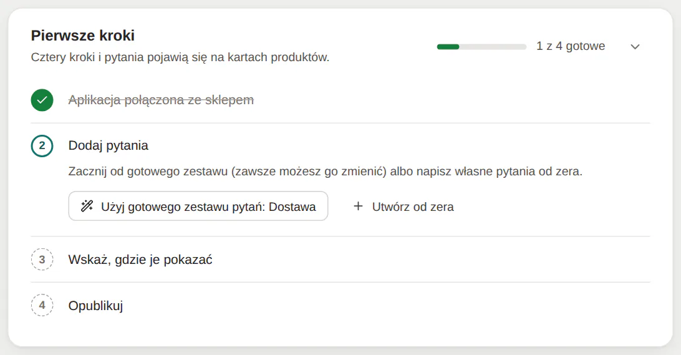The width and height of the screenshot is (681, 355).
Task: Click completed step Aplikacja połączona ze sklepem
Action: 161,100
